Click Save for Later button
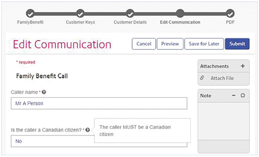Screen dimensions: 259x157 click(204, 44)
